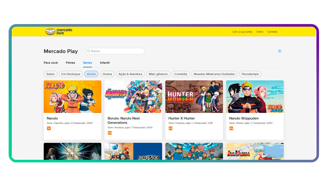328x172 pixels.
Task: Focus the Buscar search field
Action: click(x=115, y=51)
